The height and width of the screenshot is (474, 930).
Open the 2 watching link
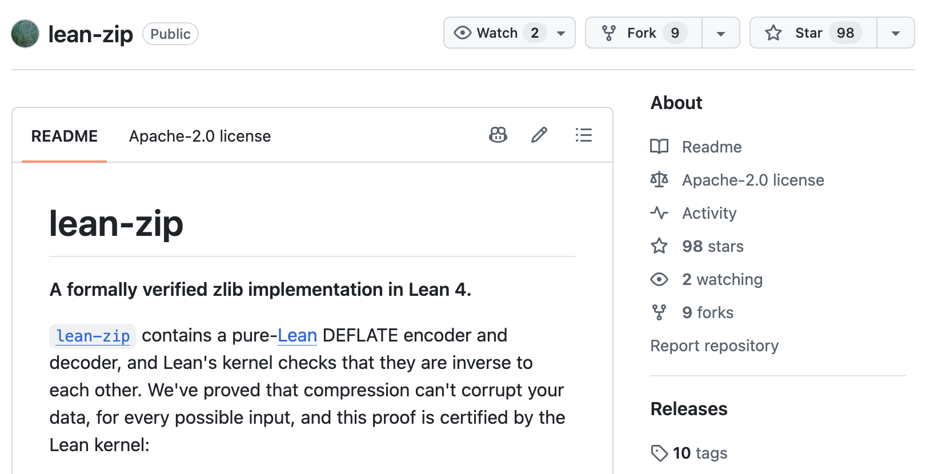point(723,279)
